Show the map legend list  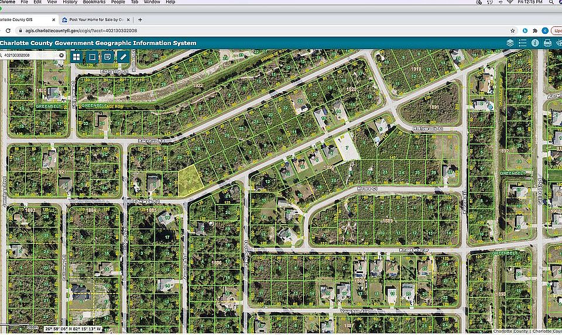point(522,43)
